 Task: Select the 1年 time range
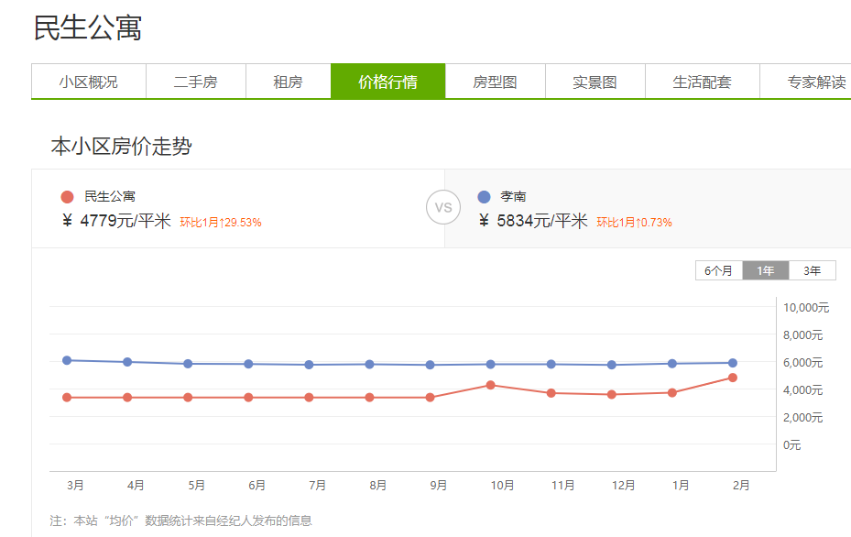point(766,270)
